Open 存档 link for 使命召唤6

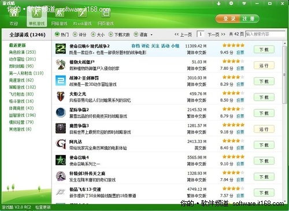[x=135, y=46]
